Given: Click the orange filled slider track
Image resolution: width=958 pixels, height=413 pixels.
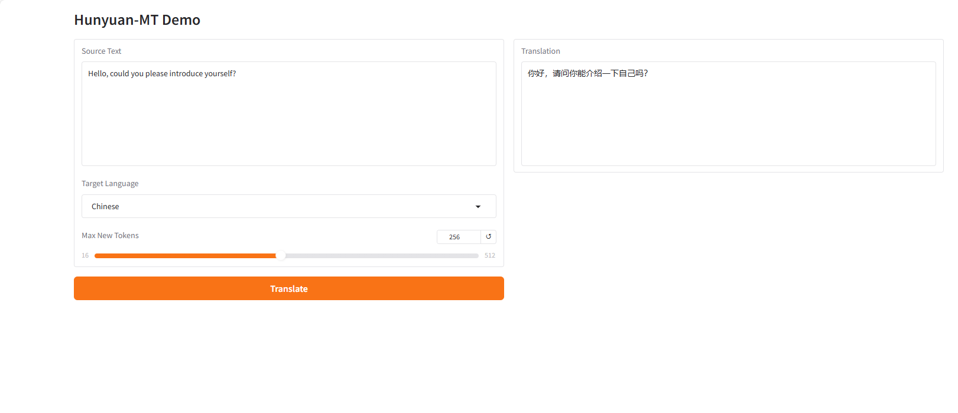Looking at the screenshot, I should pyautogui.click(x=184, y=256).
